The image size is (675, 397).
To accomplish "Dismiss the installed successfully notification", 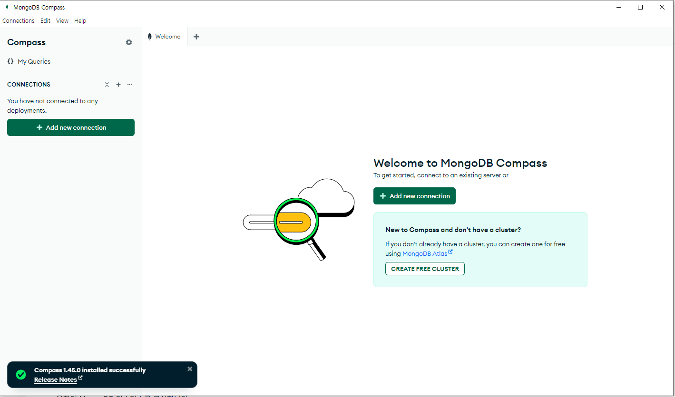I will pyautogui.click(x=190, y=368).
